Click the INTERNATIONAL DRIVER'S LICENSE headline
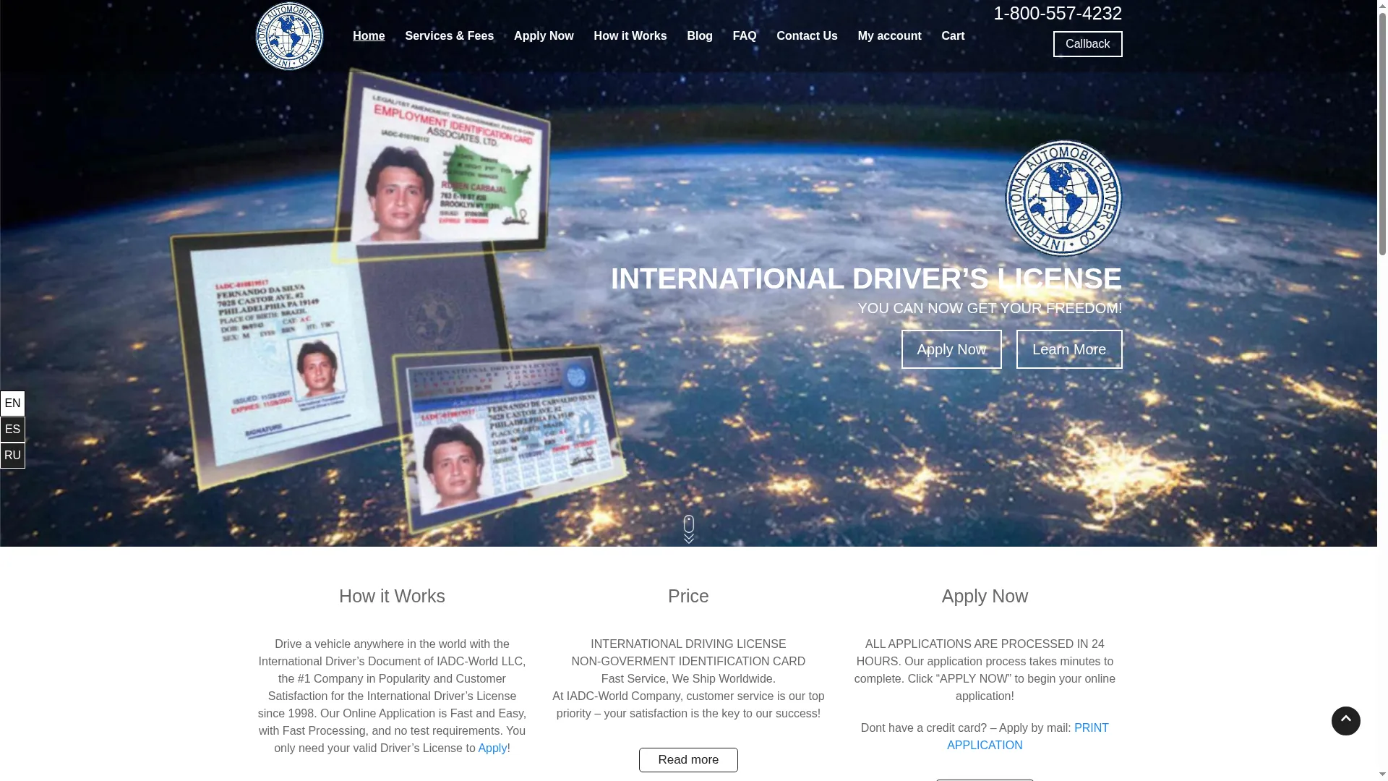Image resolution: width=1388 pixels, height=781 pixels. point(866,278)
